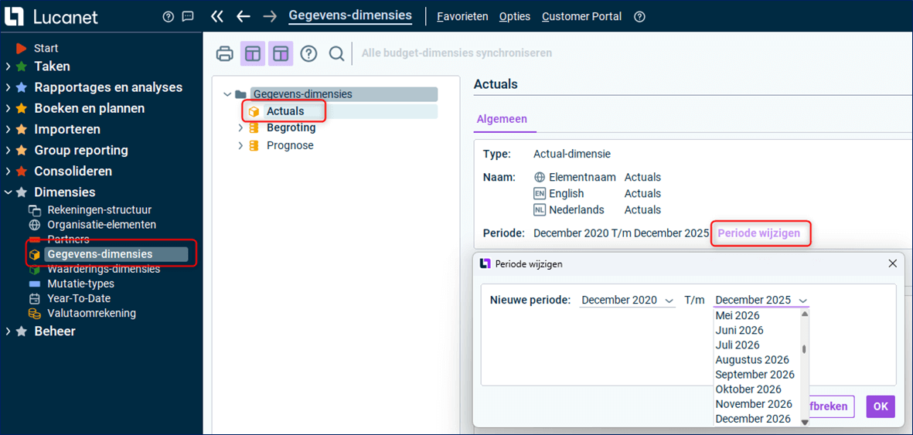This screenshot has height=435, width=913.
Task: Click star icon beside Consolideren
Action: pyautogui.click(x=22, y=172)
